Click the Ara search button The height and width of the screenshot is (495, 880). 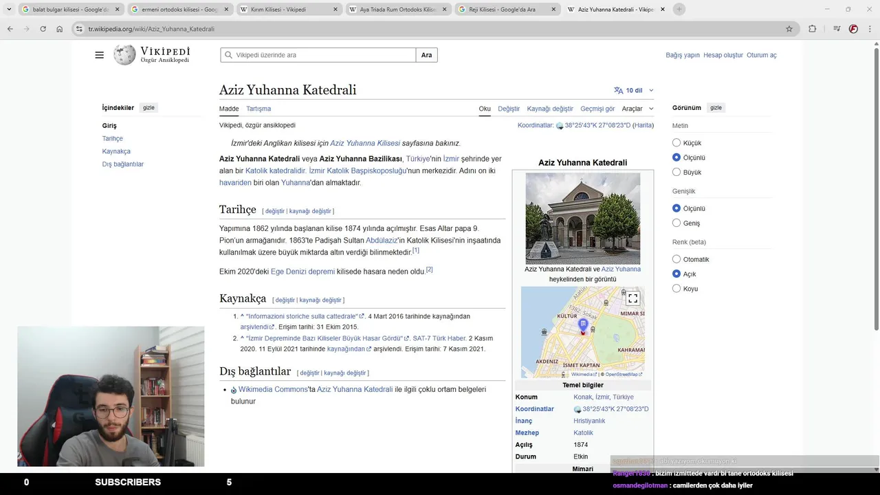click(426, 55)
